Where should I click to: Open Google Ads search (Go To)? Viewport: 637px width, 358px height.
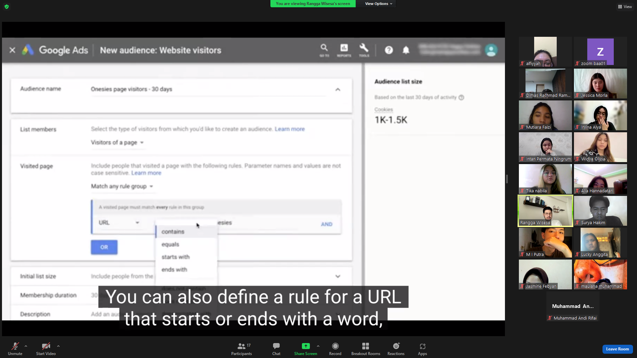(x=324, y=50)
